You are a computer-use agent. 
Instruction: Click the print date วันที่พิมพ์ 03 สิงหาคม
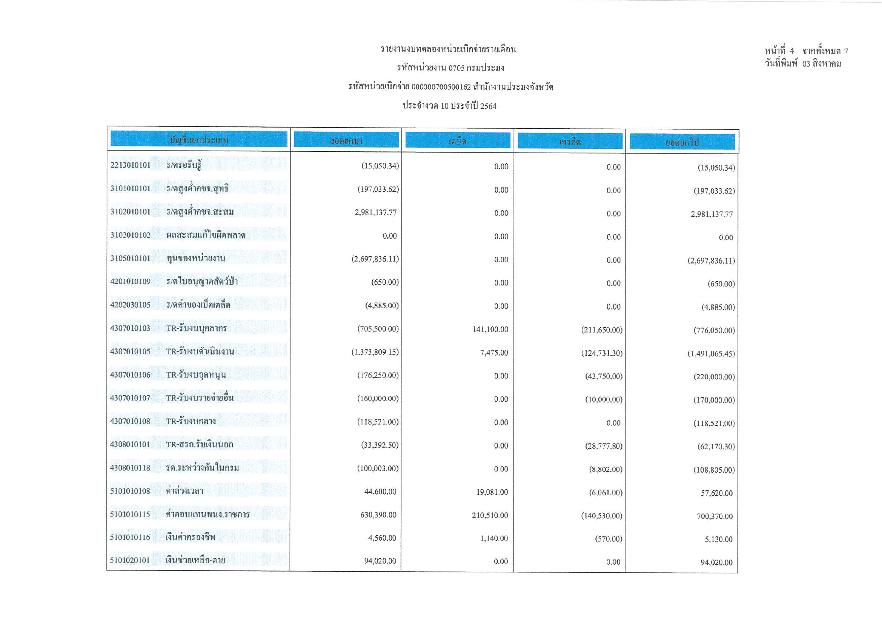point(803,63)
